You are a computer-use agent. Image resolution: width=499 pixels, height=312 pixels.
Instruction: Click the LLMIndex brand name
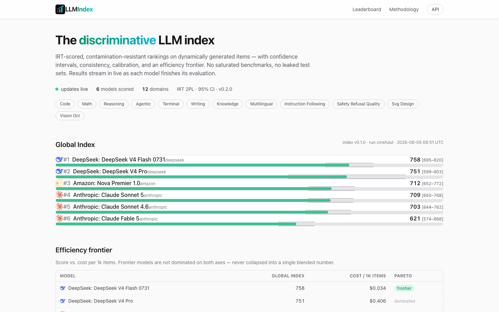tap(79, 9)
